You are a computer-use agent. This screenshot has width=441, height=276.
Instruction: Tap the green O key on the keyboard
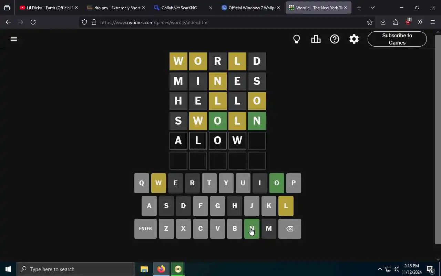pos(277,183)
